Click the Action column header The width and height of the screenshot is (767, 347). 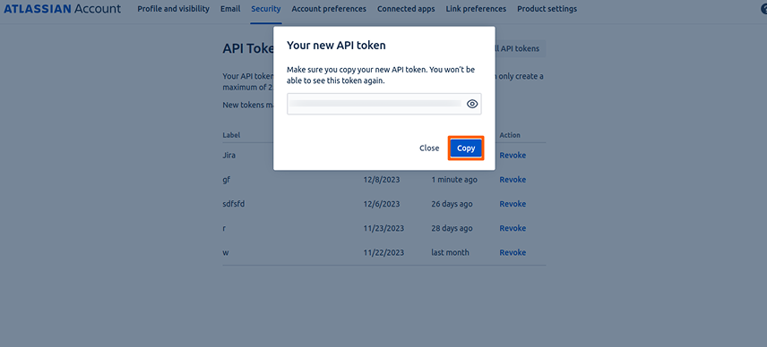coord(510,135)
